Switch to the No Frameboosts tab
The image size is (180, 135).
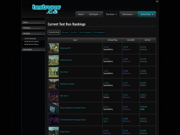point(99,32)
